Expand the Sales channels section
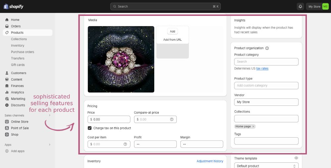The height and width of the screenshot is (168, 331). 50,115
